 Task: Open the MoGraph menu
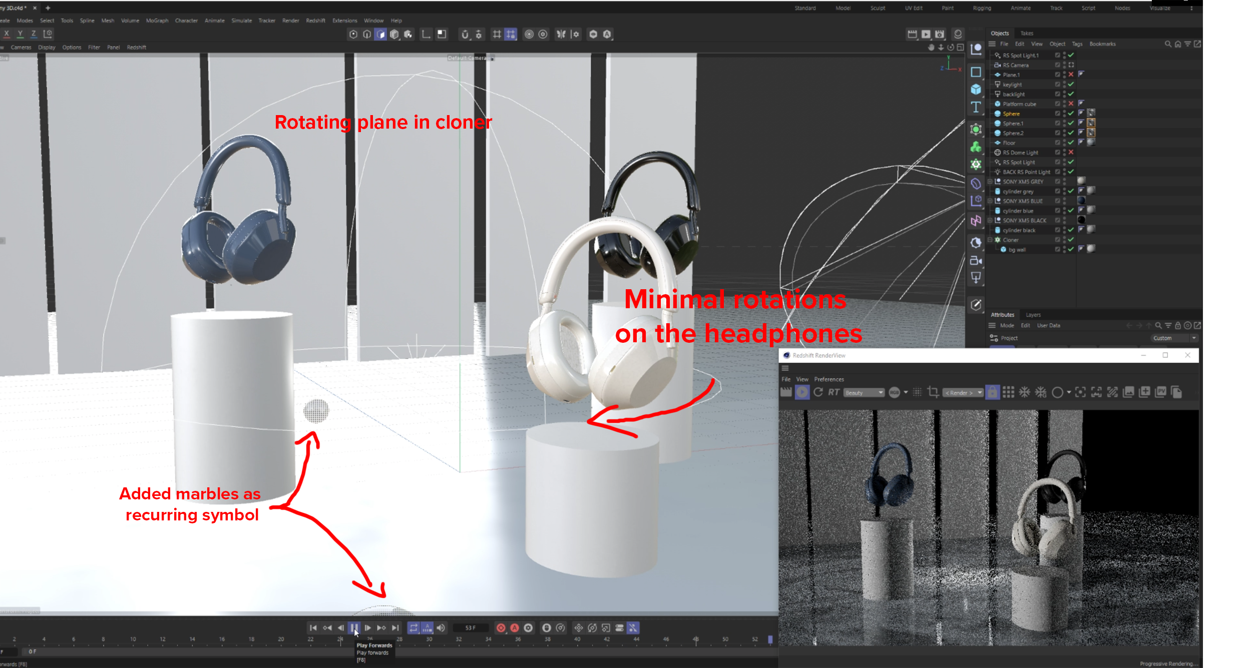tap(157, 21)
